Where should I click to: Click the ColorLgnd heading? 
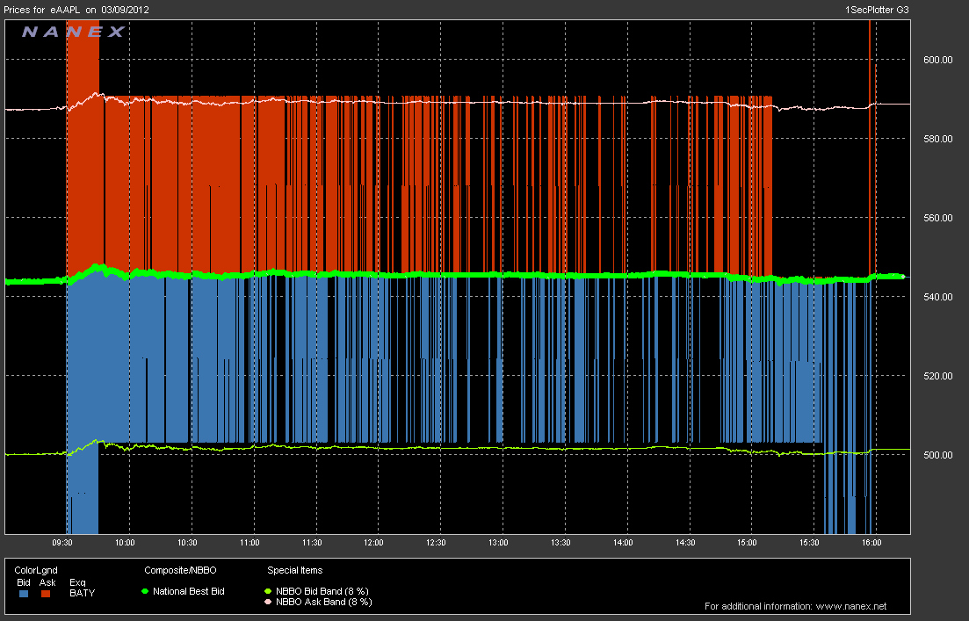(x=36, y=570)
